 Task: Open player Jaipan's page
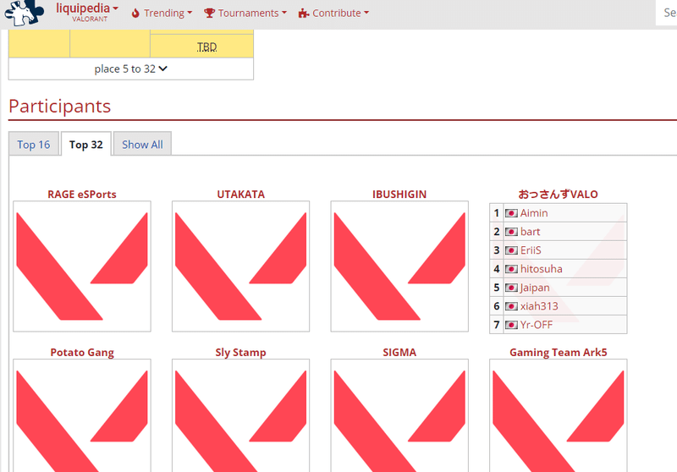pyautogui.click(x=535, y=288)
